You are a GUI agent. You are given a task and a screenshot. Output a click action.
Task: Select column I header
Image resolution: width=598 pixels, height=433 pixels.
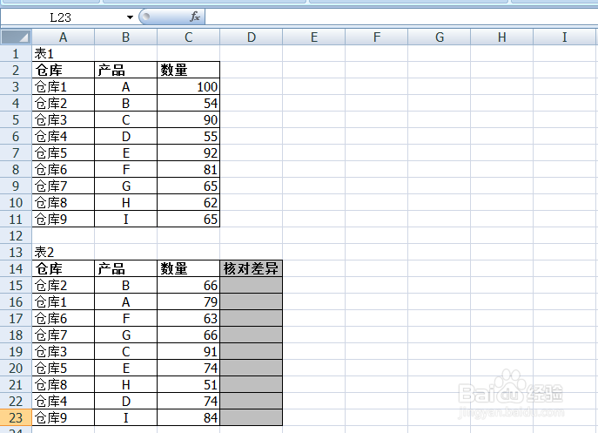pos(564,37)
